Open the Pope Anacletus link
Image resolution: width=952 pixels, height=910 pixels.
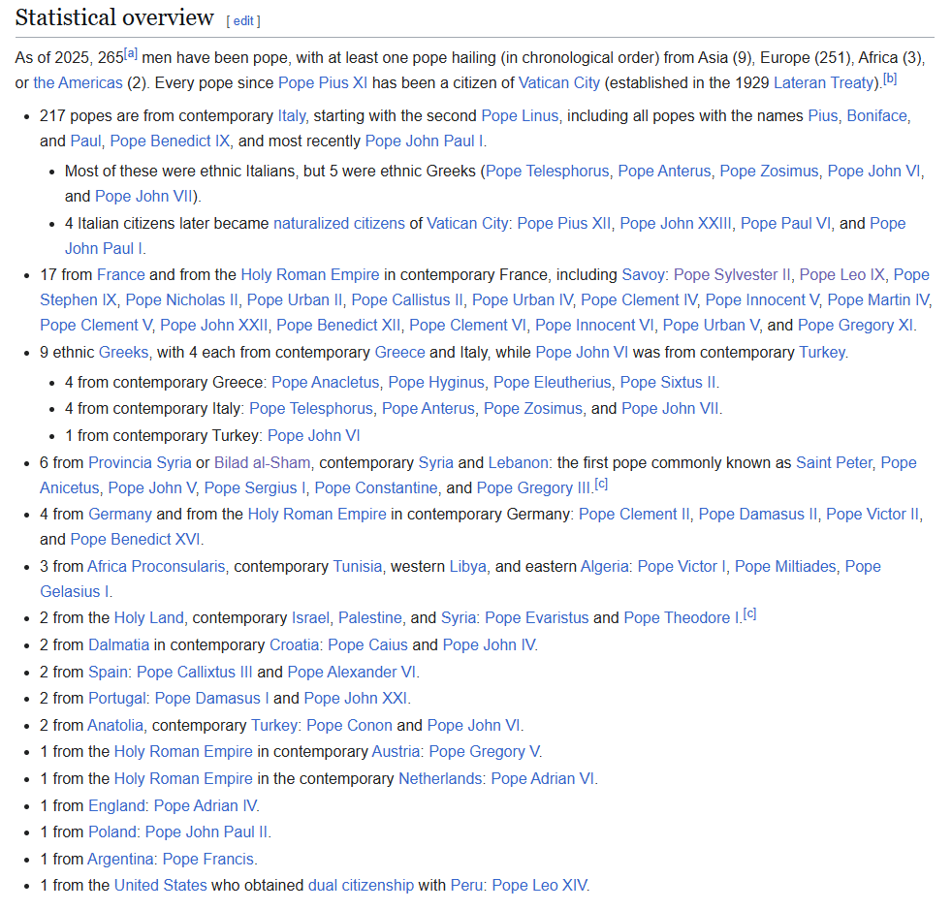click(326, 383)
